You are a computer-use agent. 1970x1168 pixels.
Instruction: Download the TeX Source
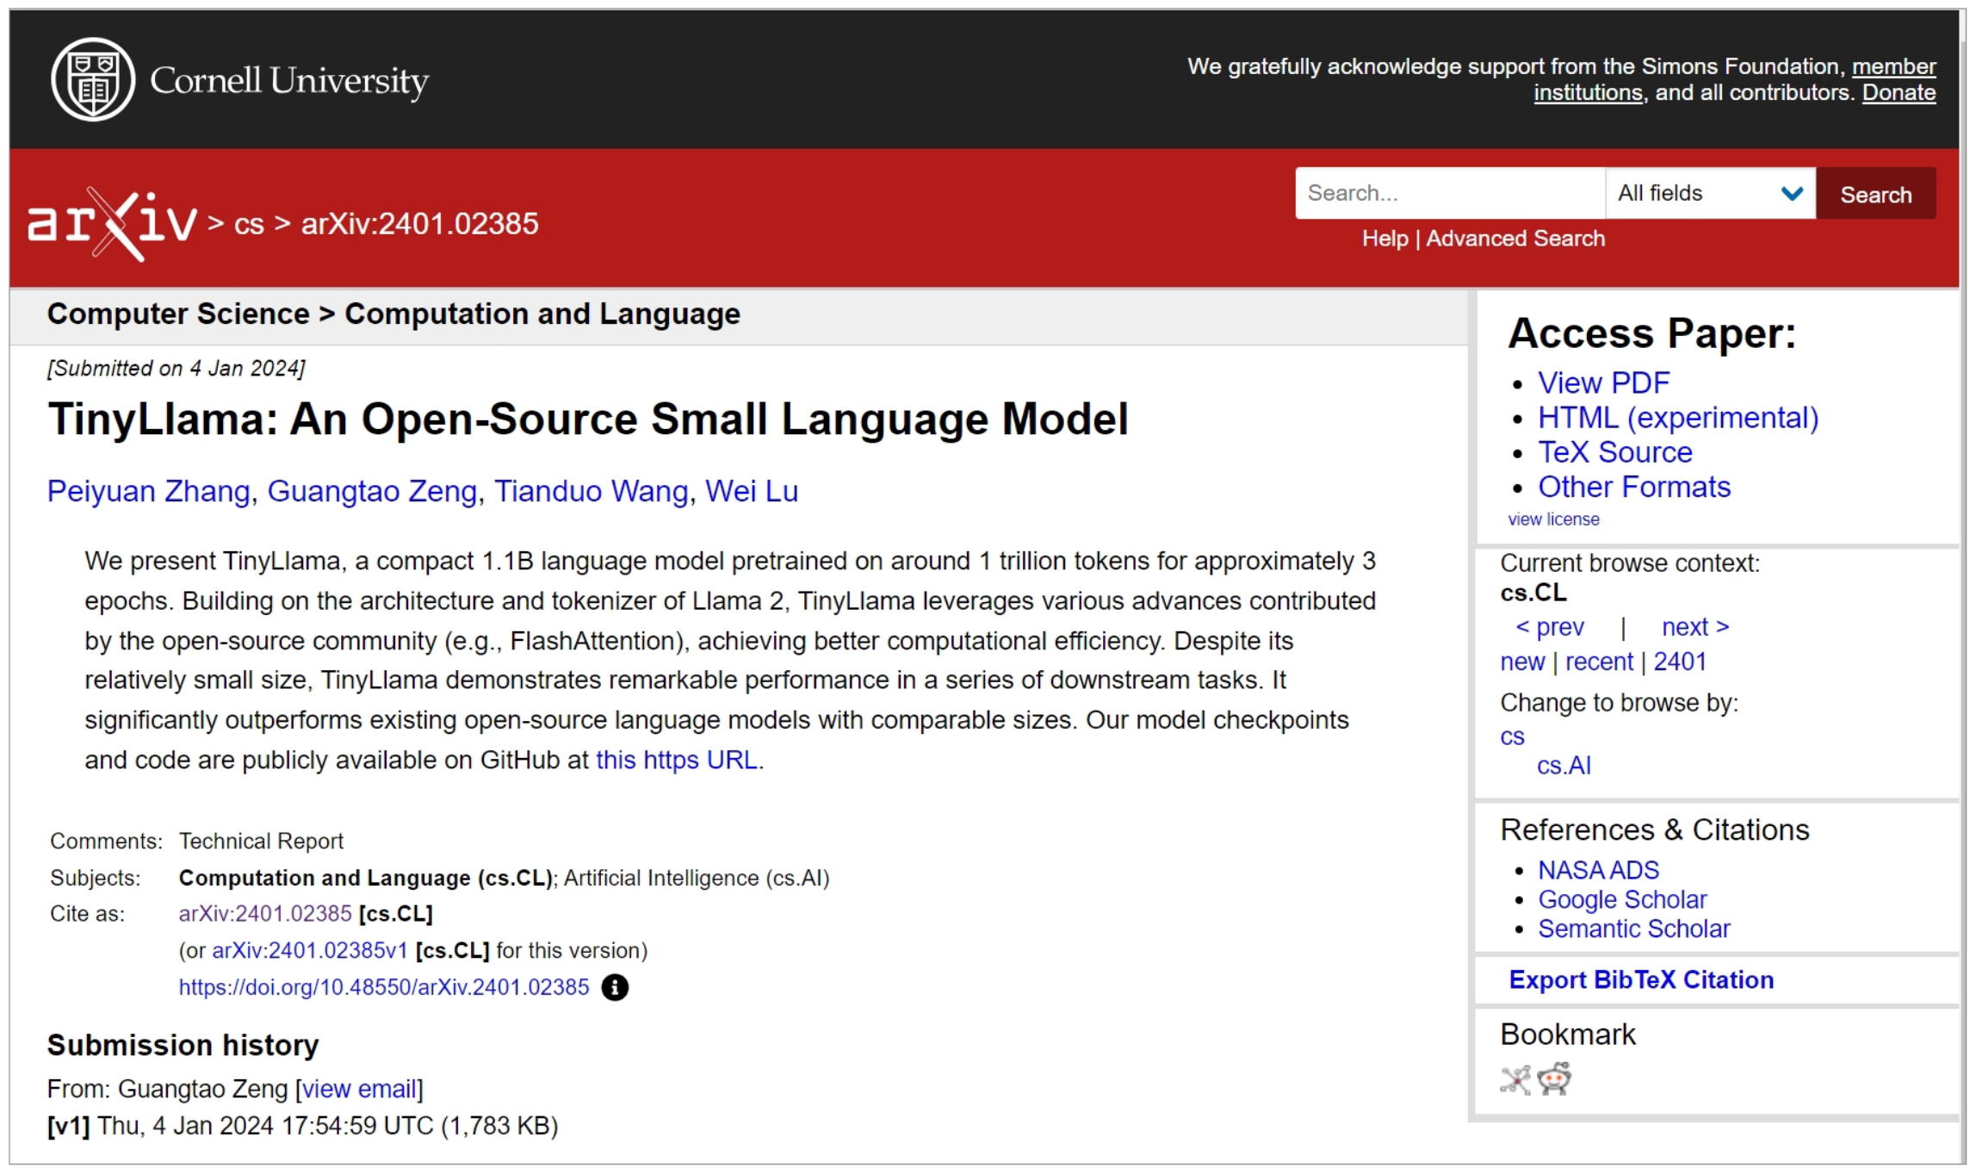[x=1615, y=452]
